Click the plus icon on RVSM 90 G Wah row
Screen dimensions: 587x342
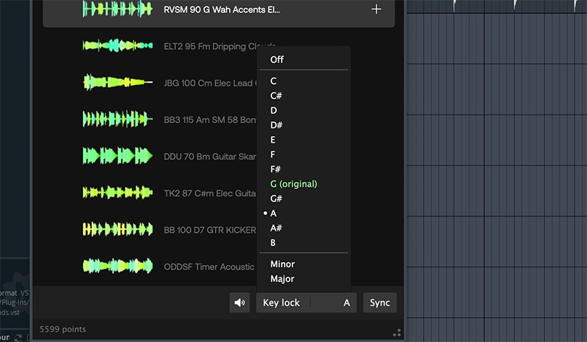[376, 10]
